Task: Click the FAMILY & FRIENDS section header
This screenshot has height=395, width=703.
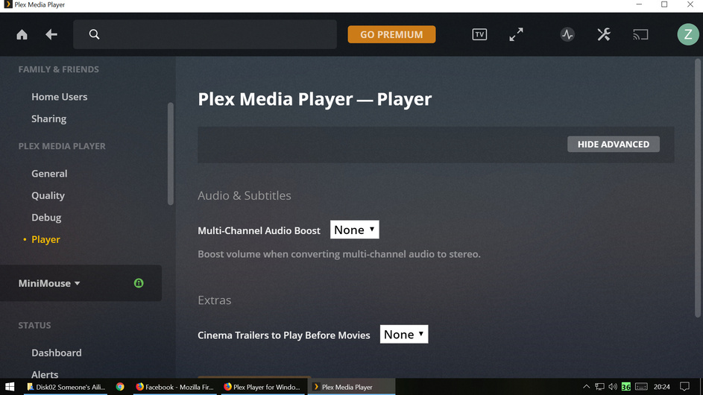Action: pos(58,69)
